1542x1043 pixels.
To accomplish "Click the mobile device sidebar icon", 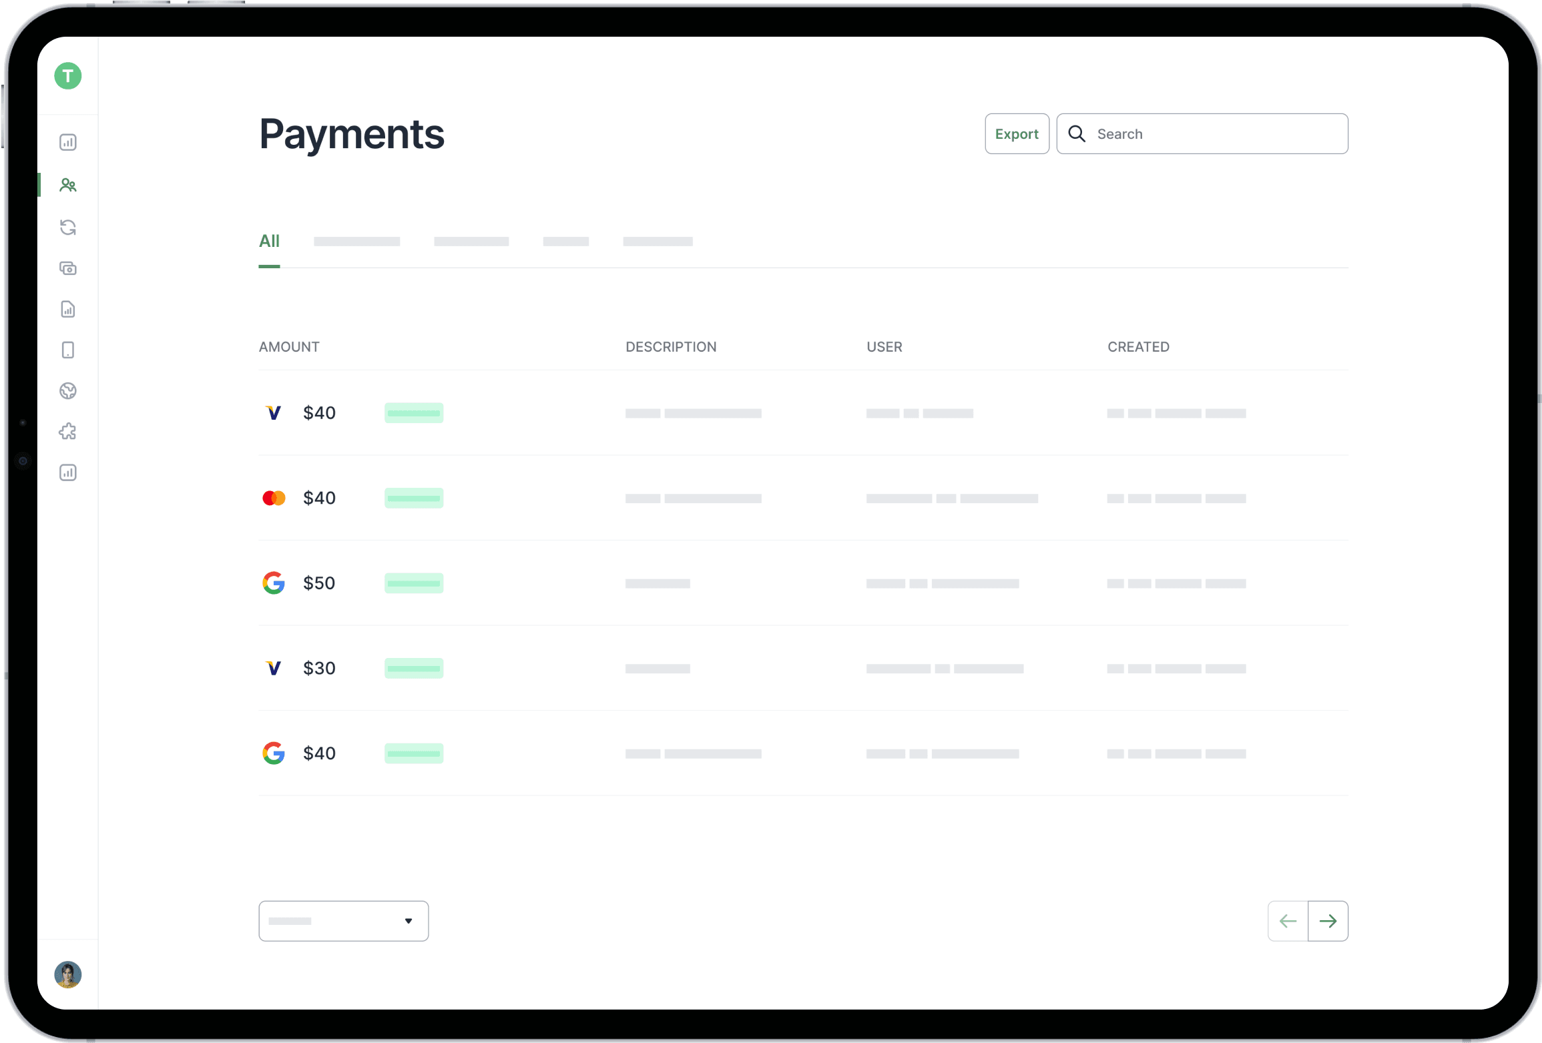I will click(67, 350).
